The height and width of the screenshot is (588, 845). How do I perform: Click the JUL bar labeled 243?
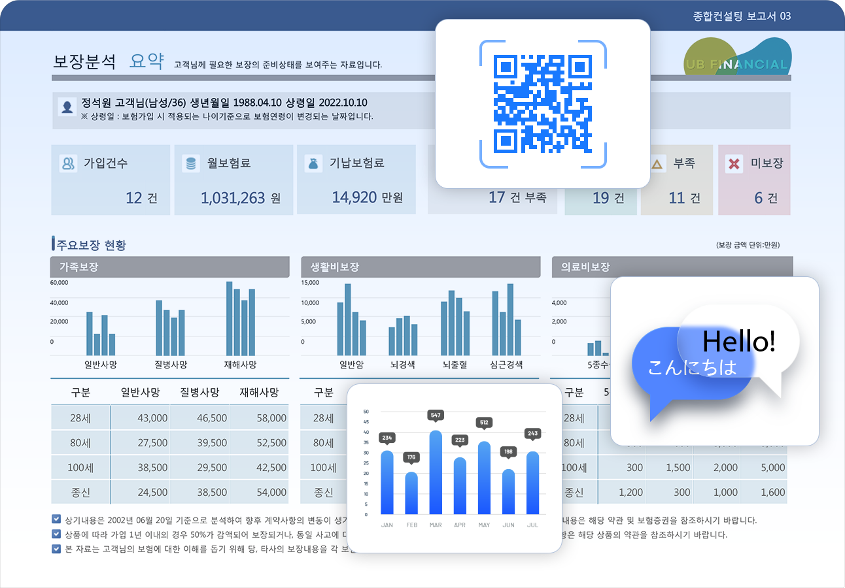coord(532,483)
